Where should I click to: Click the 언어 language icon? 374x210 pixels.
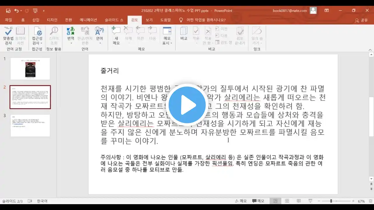[99, 32]
